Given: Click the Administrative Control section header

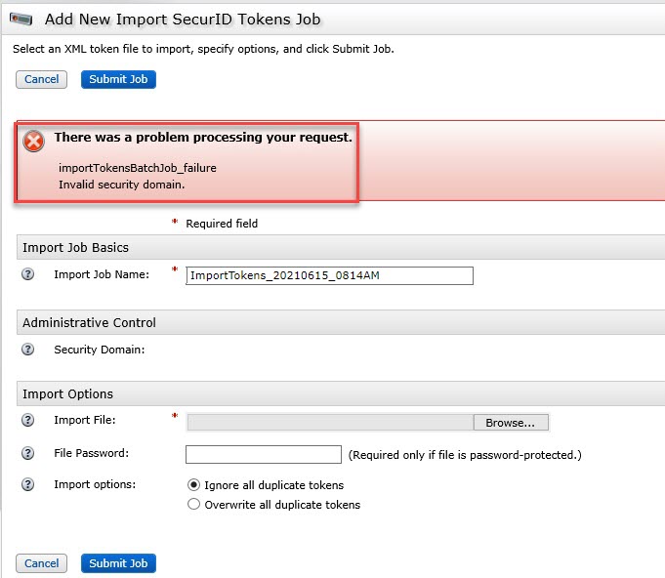Looking at the screenshot, I should click(89, 323).
